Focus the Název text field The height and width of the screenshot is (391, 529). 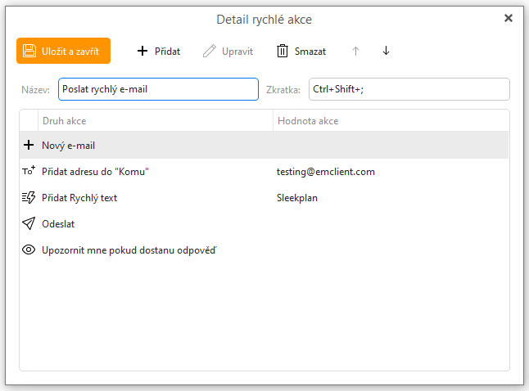point(158,89)
